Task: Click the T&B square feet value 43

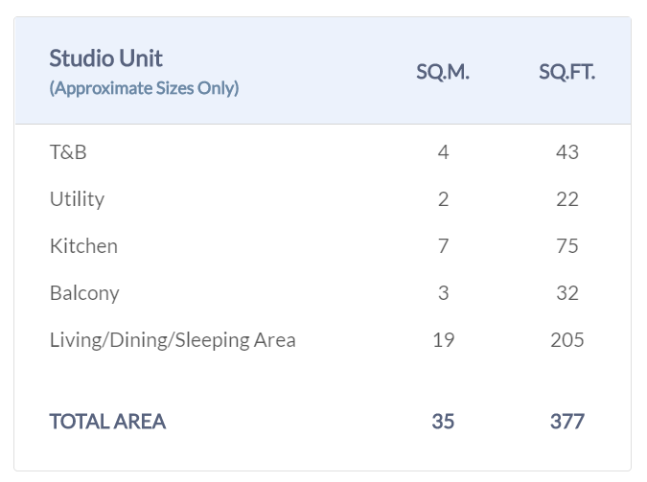Action: point(566,152)
